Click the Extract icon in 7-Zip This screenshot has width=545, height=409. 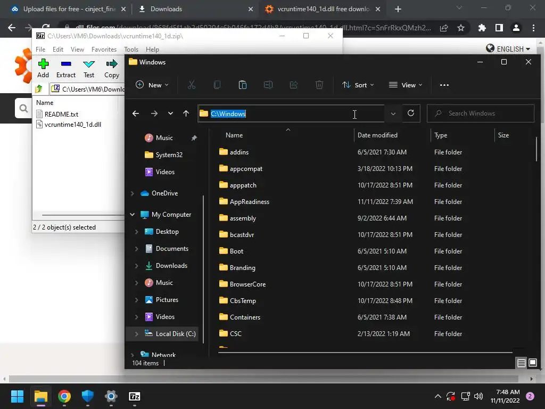(x=65, y=64)
